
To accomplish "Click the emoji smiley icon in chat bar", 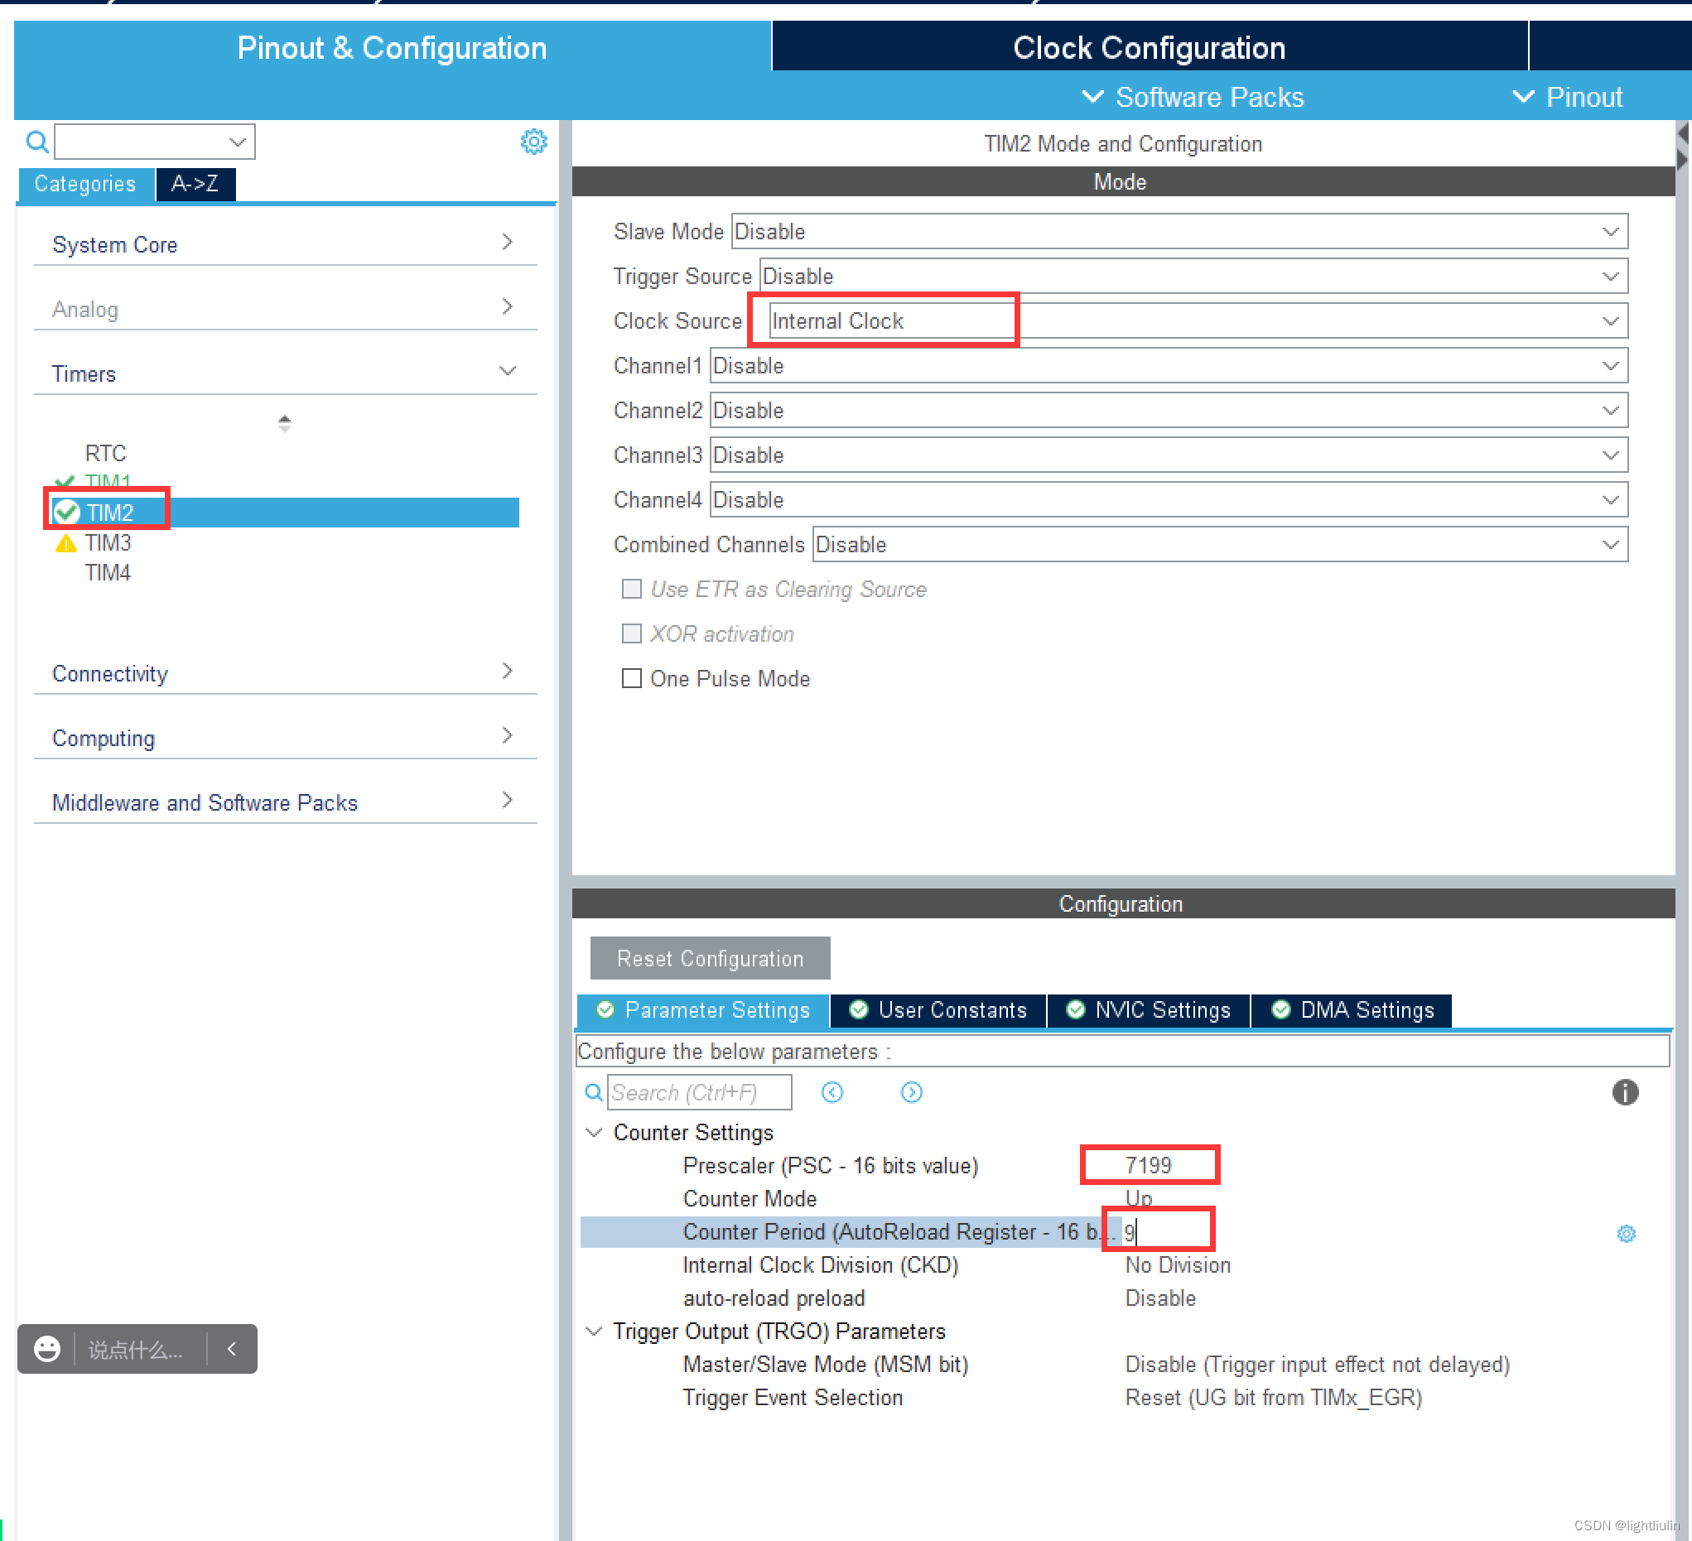I will [47, 1349].
